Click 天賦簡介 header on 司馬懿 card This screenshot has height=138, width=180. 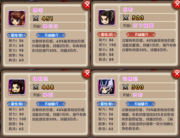141,104
